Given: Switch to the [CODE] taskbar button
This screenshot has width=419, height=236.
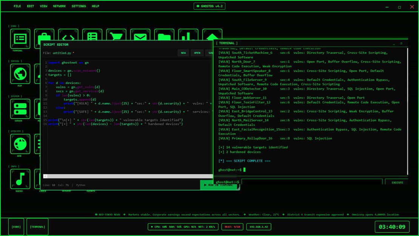Looking at the screenshot, I should 16,227.
